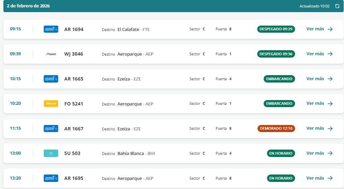Select the Bahía Blanca - BHI destination
344x189 pixels.
[x=136, y=153]
